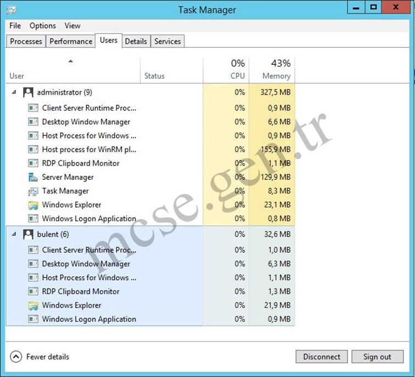Click the Task Manager process icon
This screenshot has width=415, height=377.
click(33, 191)
